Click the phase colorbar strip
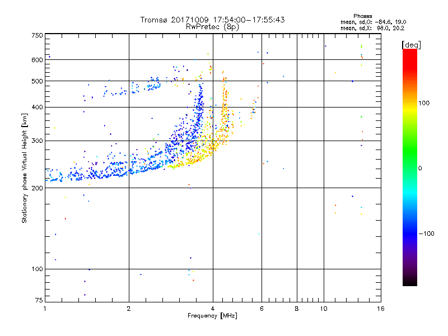The height and width of the screenshot is (336, 448). point(410,167)
